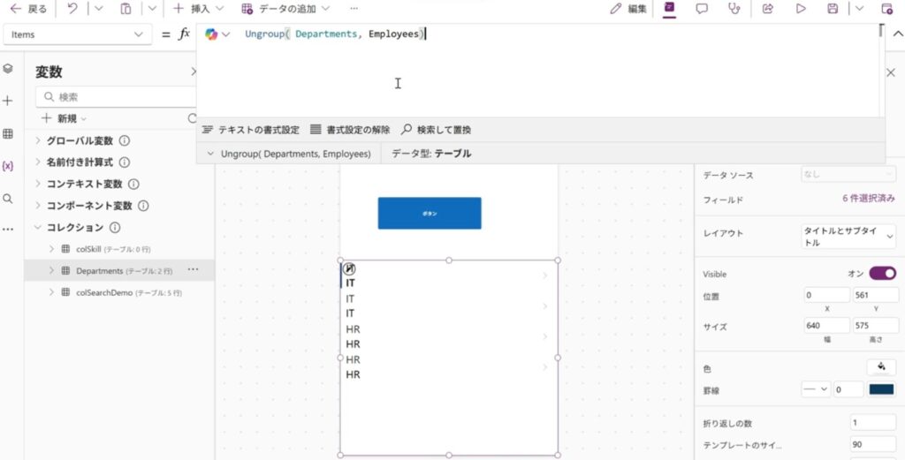The height and width of the screenshot is (460, 905).
Task: Open the comments icon in toolbar
Action: pos(702,9)
